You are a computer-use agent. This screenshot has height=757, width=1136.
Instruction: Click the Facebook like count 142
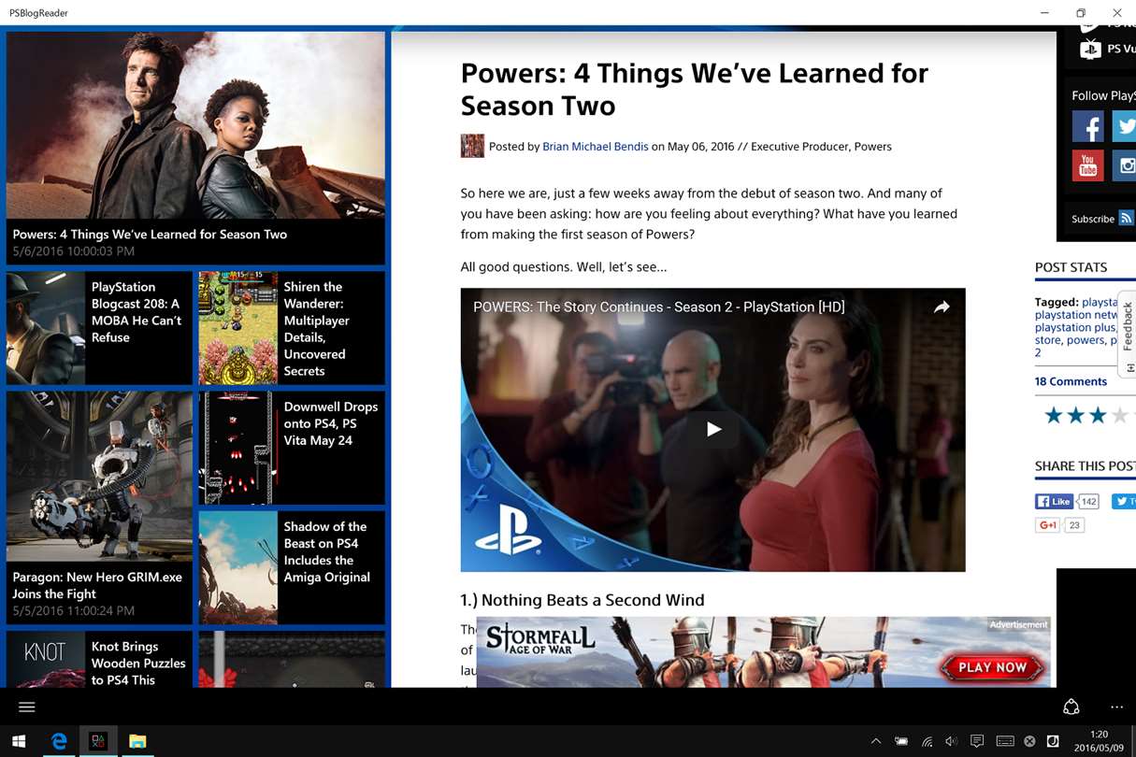(x=1088, y=501)
